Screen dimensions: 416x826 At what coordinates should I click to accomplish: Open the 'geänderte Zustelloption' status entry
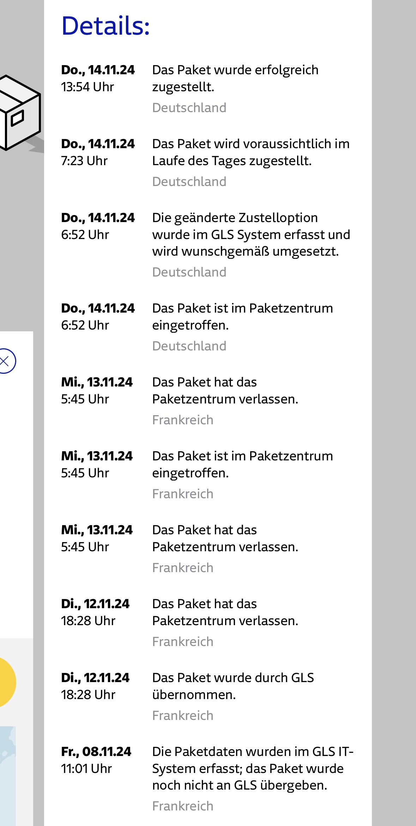(x=251, y=234)
